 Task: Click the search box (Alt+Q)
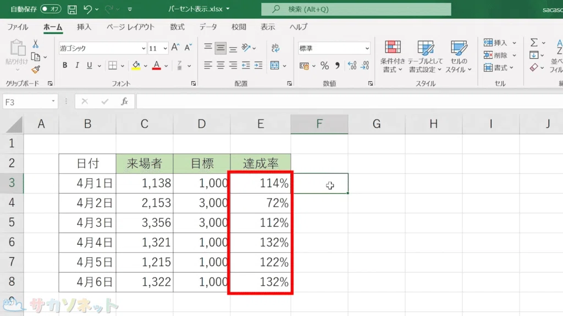356,9
